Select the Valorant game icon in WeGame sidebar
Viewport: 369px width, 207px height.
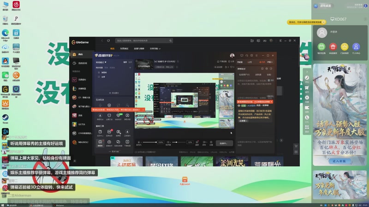coord(74,80)
